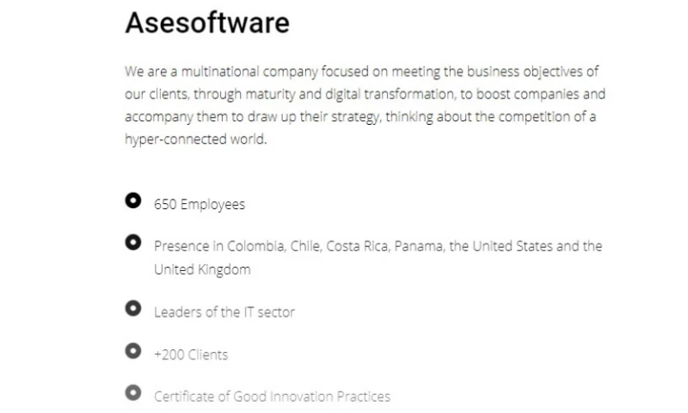
Task: Click the bullet icon before +200 Clients
Action: (x=132, y=350)
